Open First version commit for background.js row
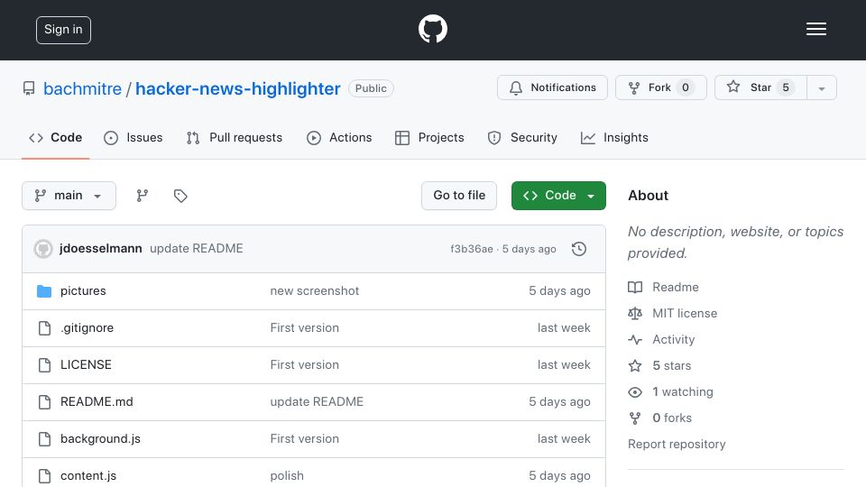This screenshot has height=487, width=866. coord(304,439)
